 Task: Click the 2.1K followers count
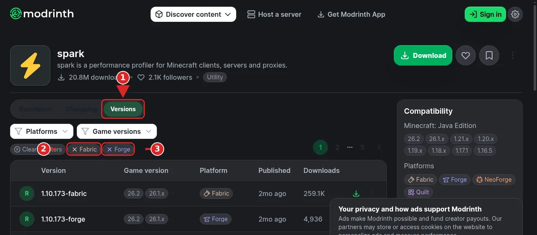tap(165, 77)
